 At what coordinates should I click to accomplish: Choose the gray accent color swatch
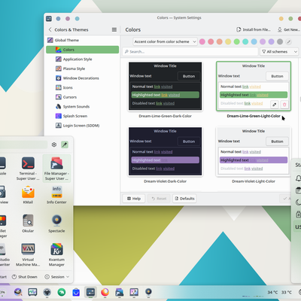(280, 41)
